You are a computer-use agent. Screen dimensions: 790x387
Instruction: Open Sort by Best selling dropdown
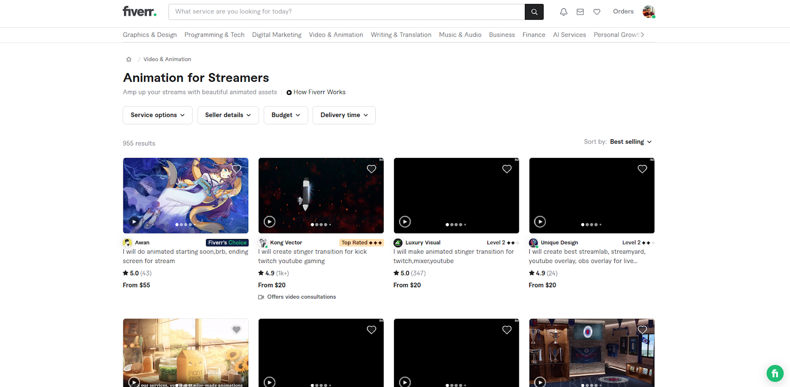point(631,142)
